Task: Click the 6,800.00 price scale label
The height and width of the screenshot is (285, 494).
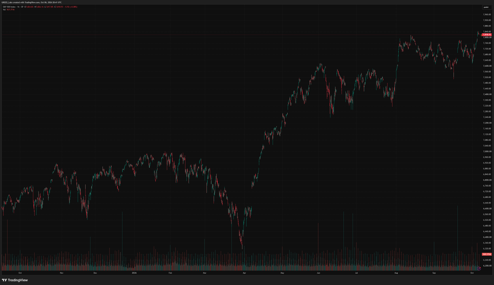Action: [x=487, y=180]
